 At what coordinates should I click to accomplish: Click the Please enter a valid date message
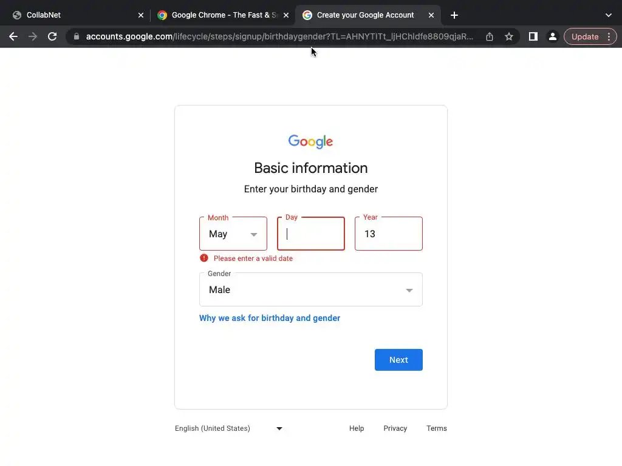pyautogui.click(x=253, y=258)
